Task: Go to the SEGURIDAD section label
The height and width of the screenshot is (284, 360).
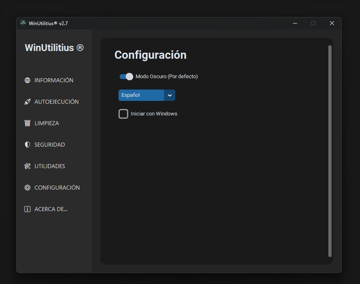Action: [50, 145]
